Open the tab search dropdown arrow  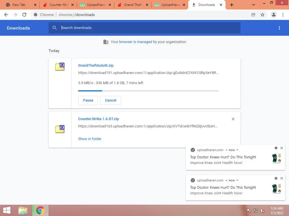pos(254,5)
